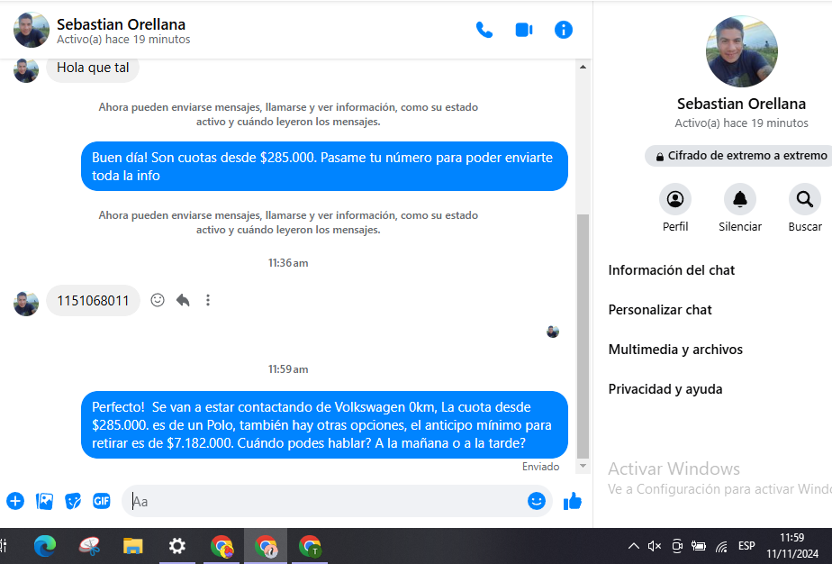
Task: Attach a photo with the image icon
Action: point(44,501)
